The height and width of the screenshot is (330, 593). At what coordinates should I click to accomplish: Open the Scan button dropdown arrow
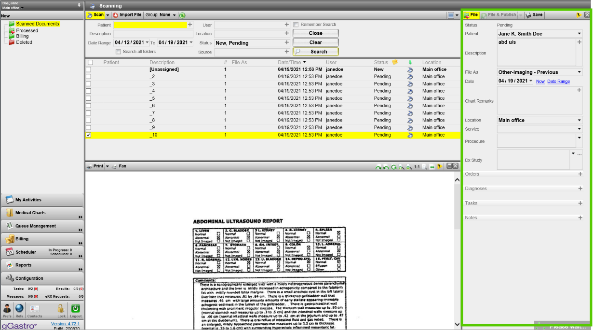coord(108,15)
